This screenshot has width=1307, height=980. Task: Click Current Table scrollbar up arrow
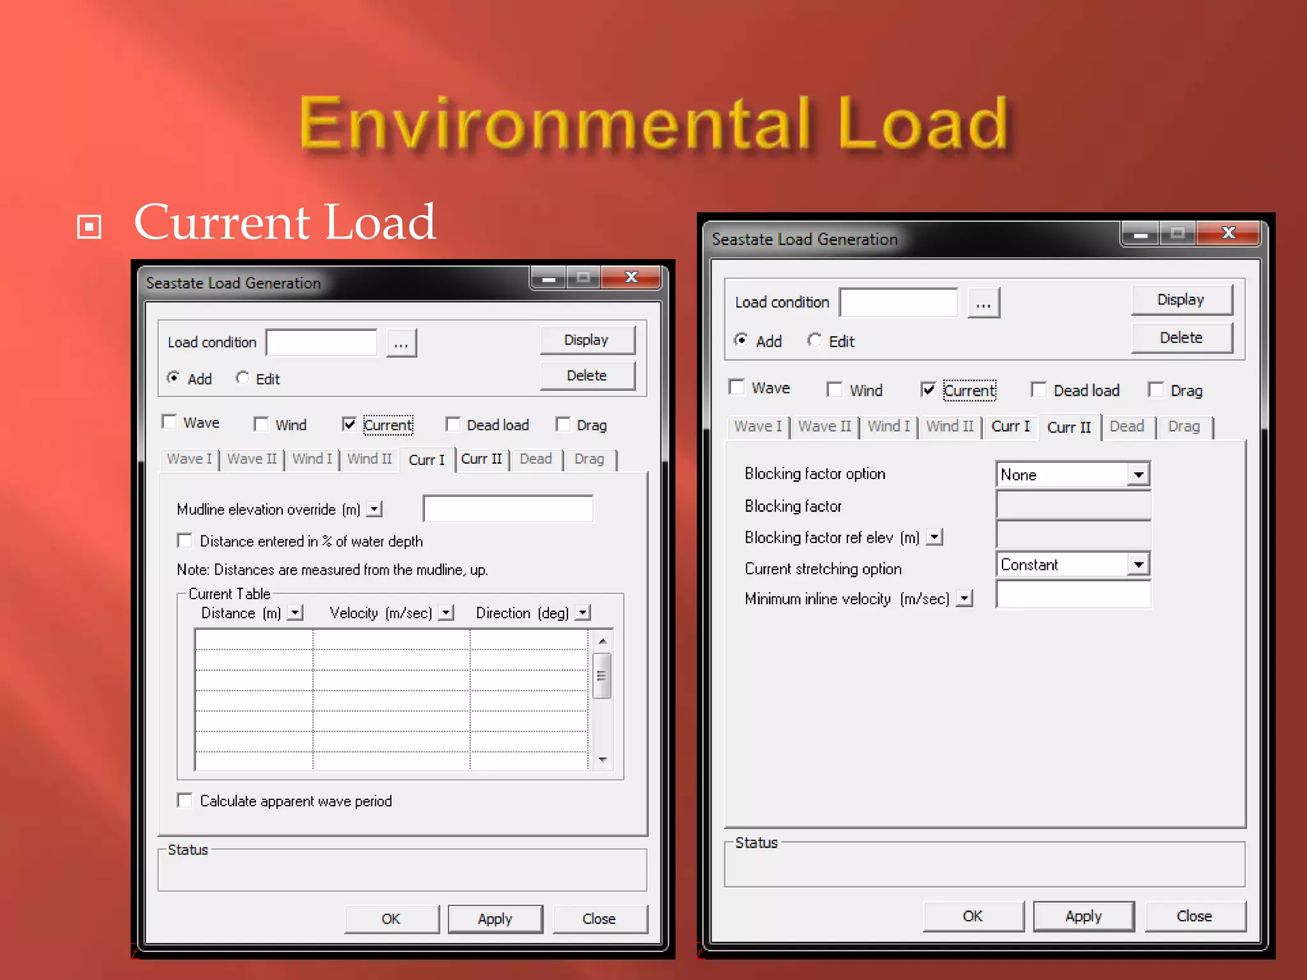pos(602,641)
